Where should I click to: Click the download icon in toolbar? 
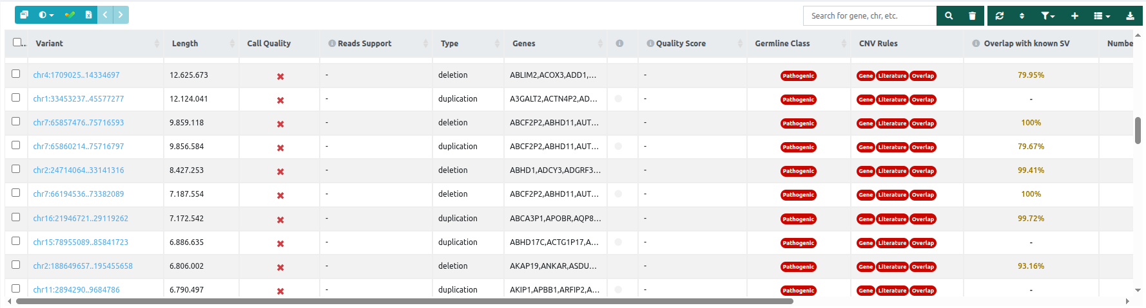click(1130, 16)
